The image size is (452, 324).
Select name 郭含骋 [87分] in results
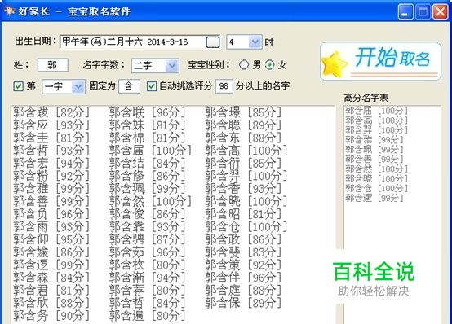tap(148, 239)
